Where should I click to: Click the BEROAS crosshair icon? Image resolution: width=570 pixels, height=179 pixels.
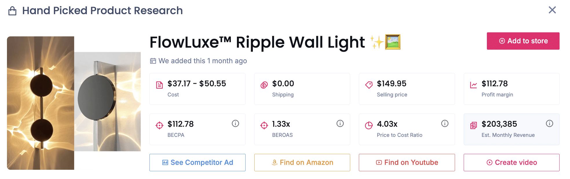click(x=264, y=124)
